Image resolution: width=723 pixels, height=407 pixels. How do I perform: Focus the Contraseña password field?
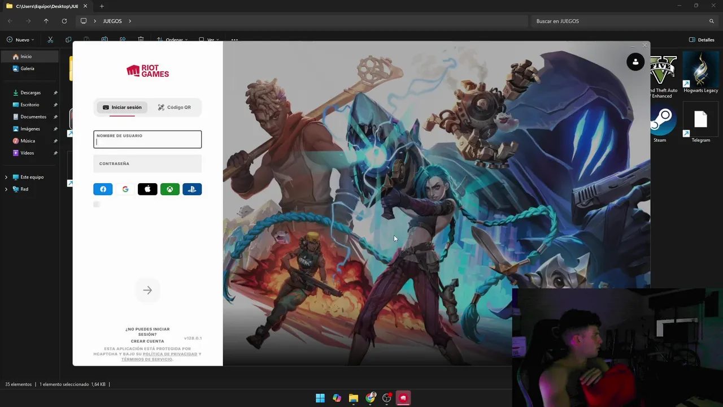pyautogui.click(x=147, y=164)
